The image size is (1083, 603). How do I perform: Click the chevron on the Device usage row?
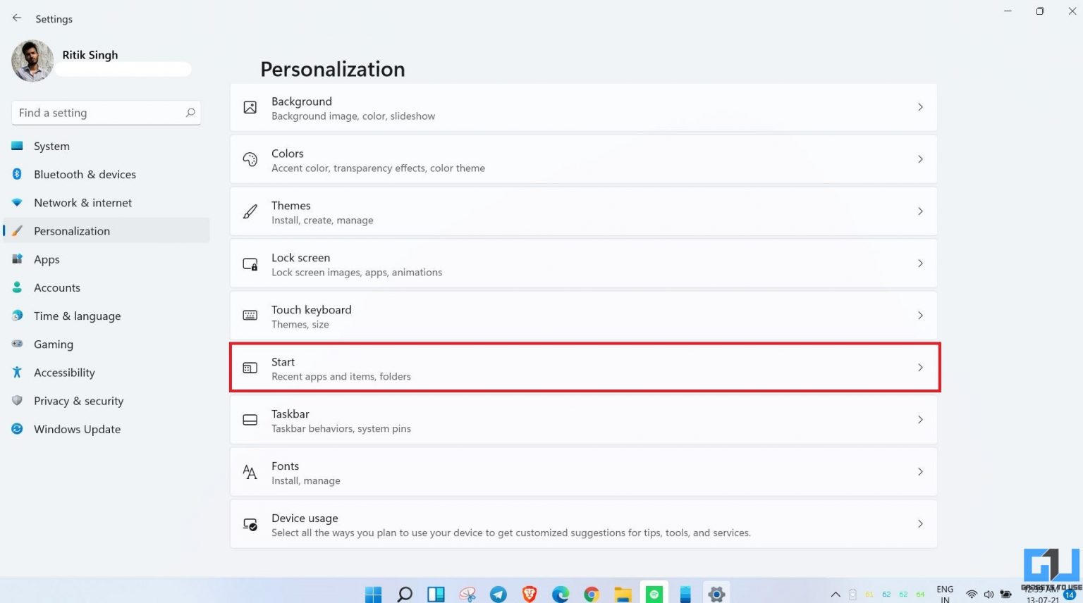click(x=920, y=523)
